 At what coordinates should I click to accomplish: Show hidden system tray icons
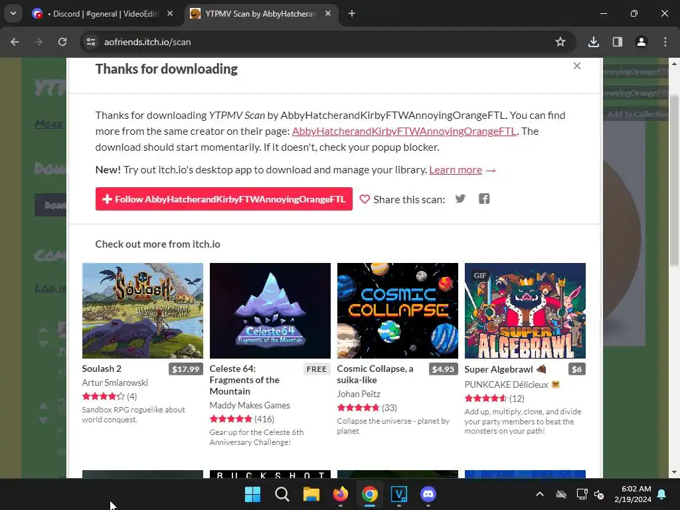(x=540, y=494)
